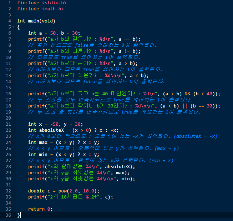Click on "int main(void)" declaration
233x221 pixels.
point(36,21)
